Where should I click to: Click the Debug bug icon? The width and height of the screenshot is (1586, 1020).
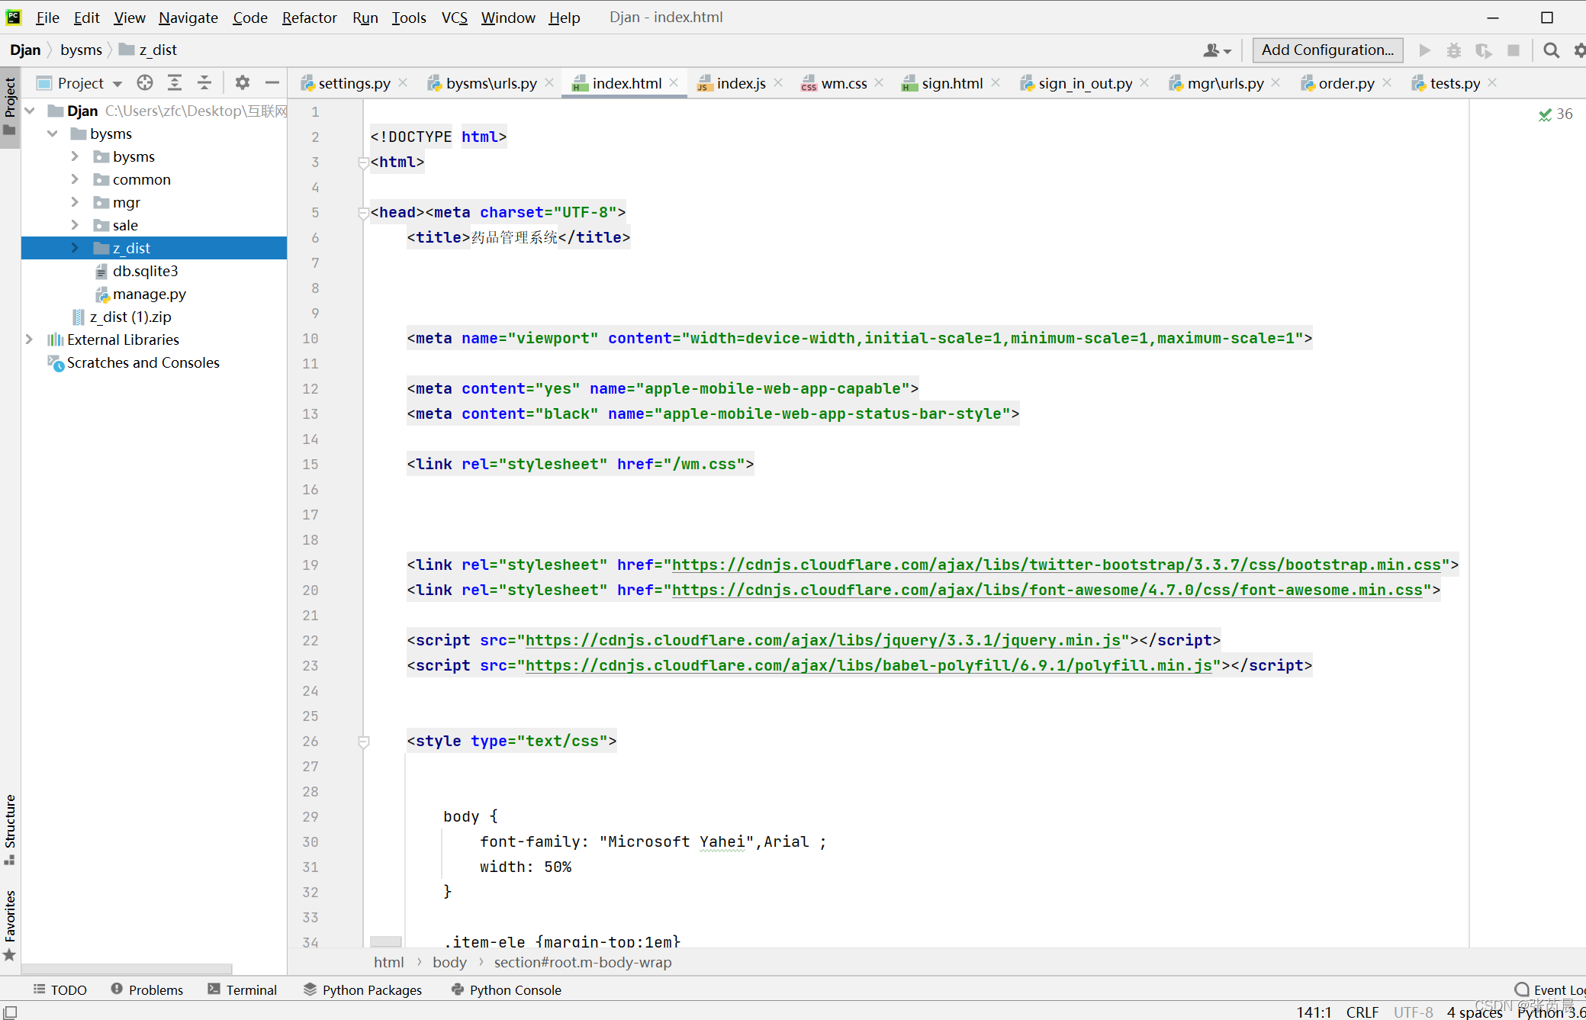tap(1454, 50)
